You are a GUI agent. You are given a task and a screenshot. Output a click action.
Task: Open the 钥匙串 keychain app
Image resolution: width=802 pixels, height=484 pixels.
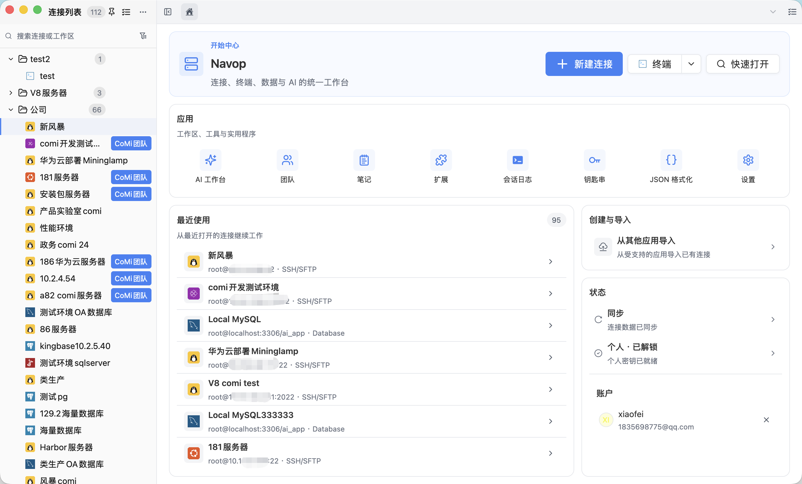pos(595,166)
